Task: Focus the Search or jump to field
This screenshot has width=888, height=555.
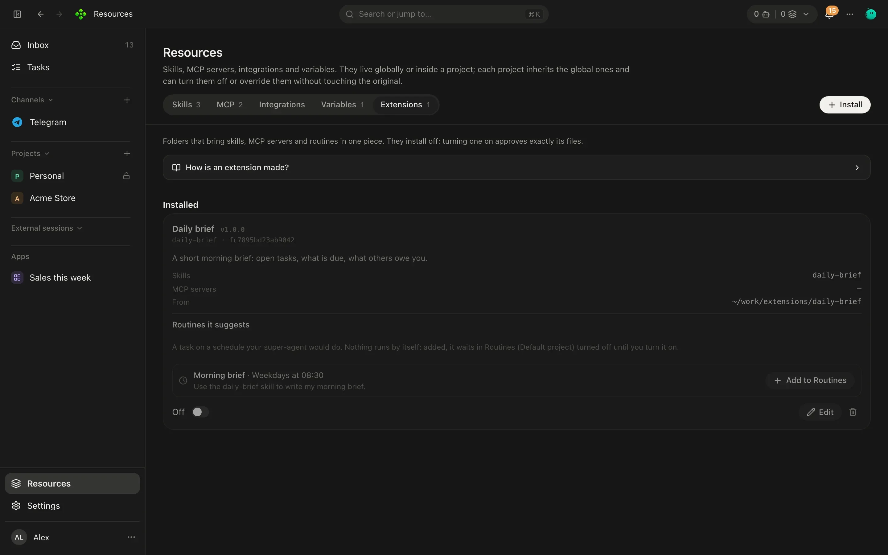Action: 443,14
